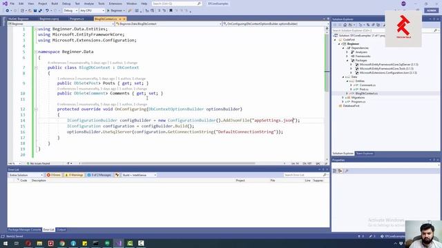Switch to the Beginner.csproj editor tab

49,19
